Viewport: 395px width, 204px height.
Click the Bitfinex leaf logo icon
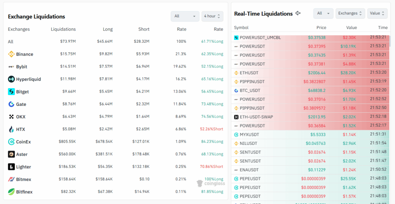[x=11, y=192]
